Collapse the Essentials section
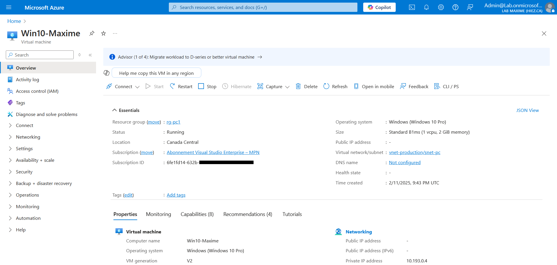This screenshot has height=265, width=557. coord(115,110)
